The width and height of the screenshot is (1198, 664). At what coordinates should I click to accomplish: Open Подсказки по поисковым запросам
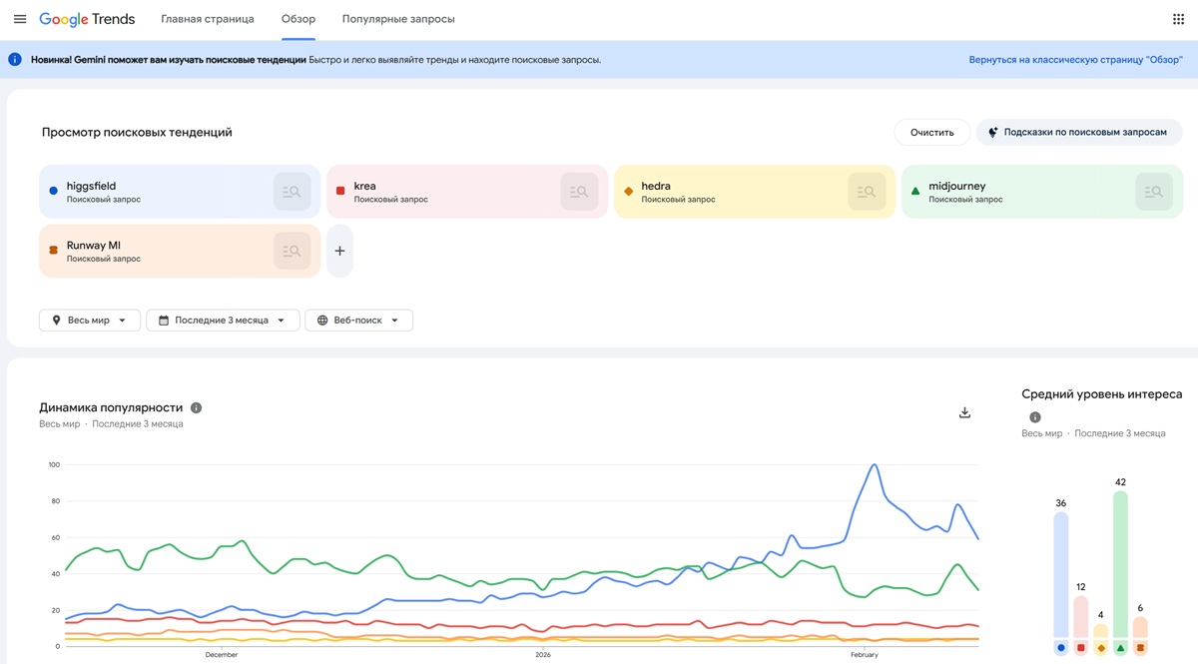click(x=1077, y=132)
